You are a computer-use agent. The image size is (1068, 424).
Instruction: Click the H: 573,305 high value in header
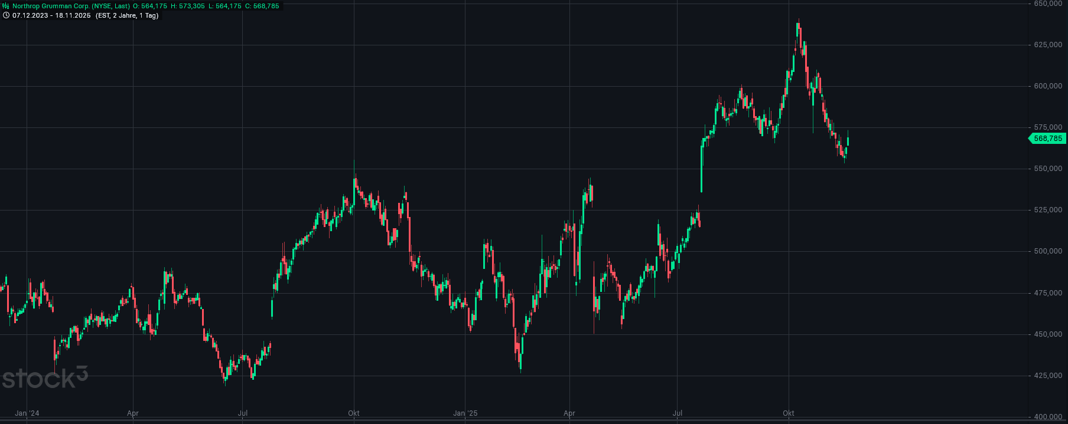coord(188,6)
